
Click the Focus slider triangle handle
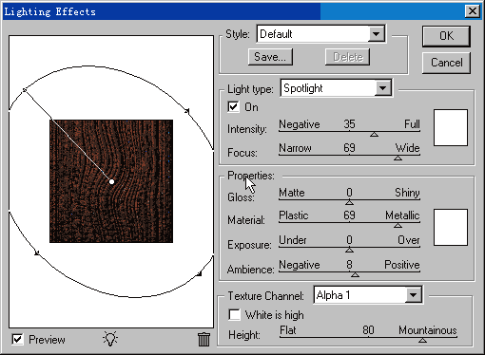(398, 158)
